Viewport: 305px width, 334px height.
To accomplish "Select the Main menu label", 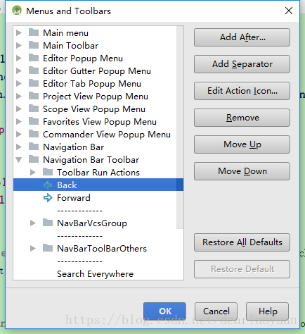I will pos(65,32).
